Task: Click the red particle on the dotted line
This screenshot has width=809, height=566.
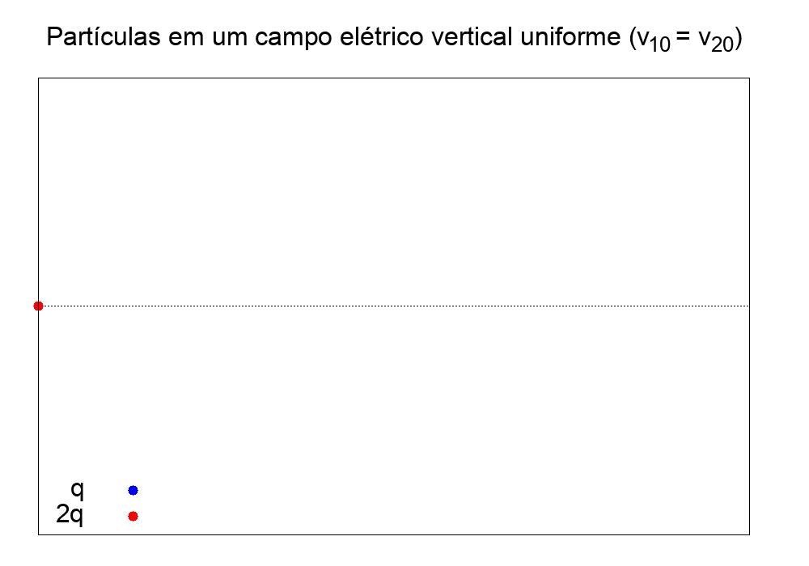Action: 38,306
